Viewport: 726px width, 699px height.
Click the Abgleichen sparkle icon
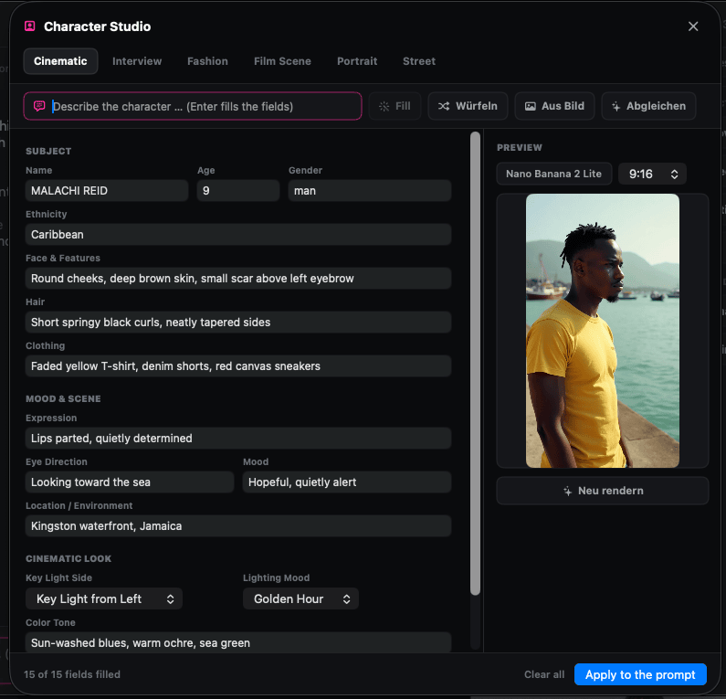tap(616, 106)
